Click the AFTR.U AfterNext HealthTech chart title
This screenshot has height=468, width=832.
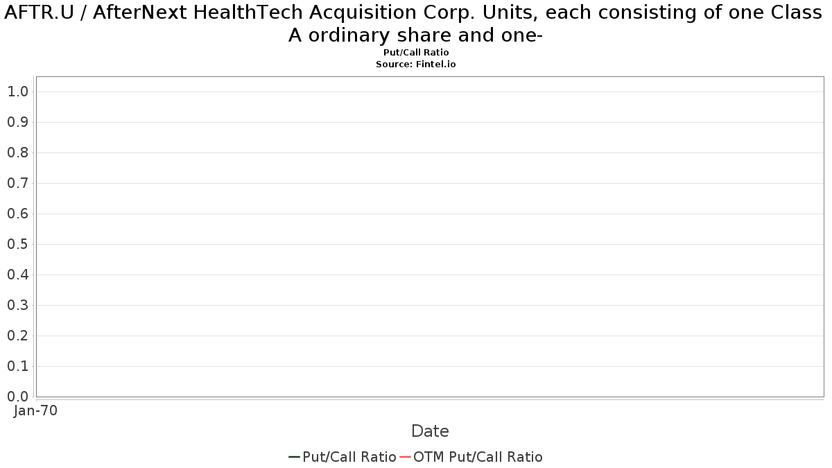coord(415,24)
